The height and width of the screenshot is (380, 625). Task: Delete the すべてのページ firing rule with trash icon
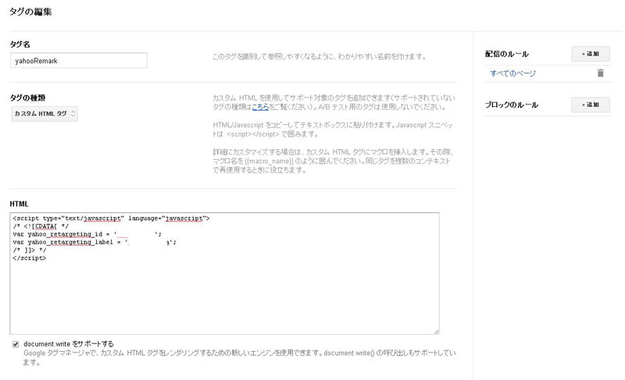point(600,73)
